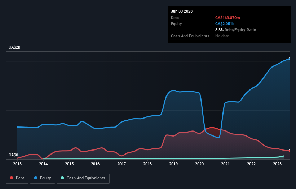This screenshot has height=189, width=296.
Task: Toggle the Equity series legend button
Action: pyautogui.click(x=43, y=178)
